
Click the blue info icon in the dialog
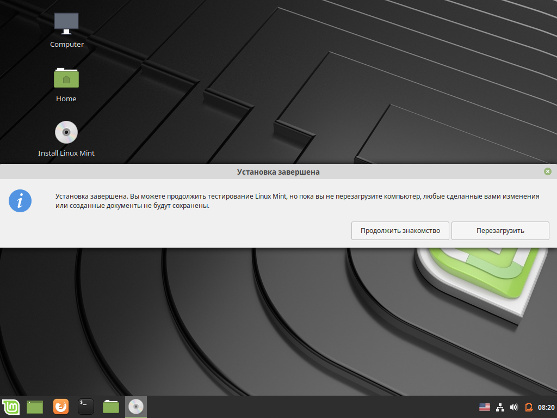(x=20, y=201)
